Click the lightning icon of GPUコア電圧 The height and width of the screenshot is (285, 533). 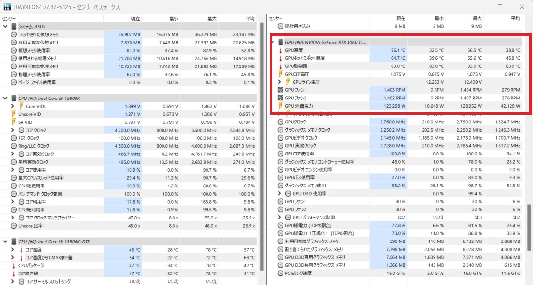[x=281, y=74]
